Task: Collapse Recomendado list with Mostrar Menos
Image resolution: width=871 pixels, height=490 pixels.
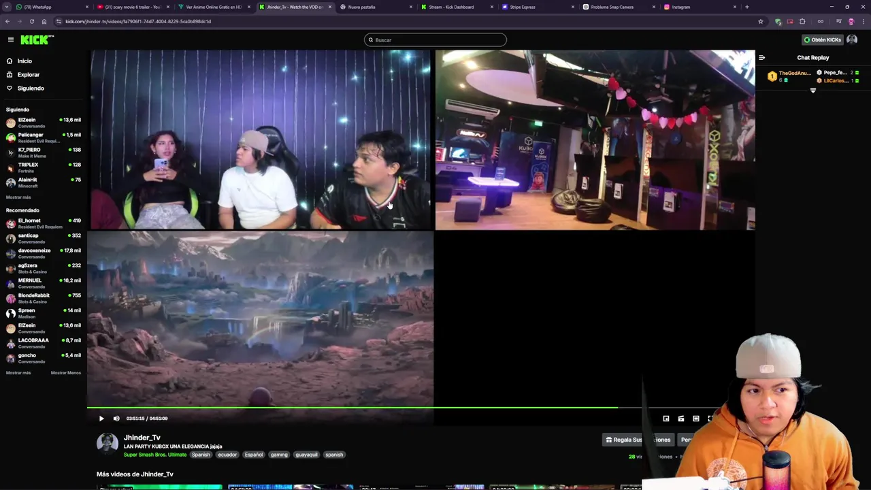Action: tap(66, 373)
